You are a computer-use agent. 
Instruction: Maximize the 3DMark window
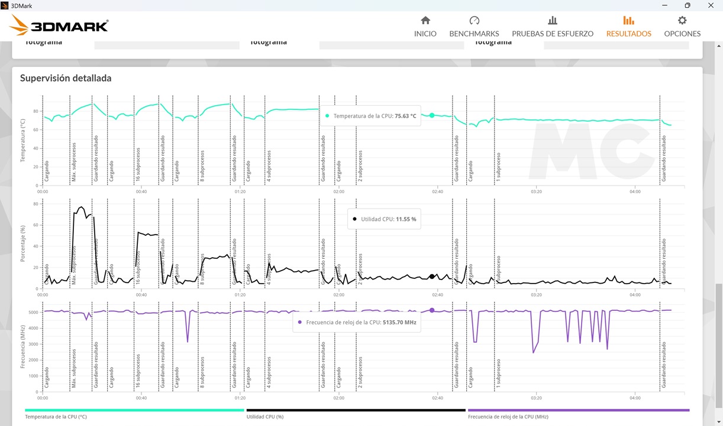click(688, 5)
